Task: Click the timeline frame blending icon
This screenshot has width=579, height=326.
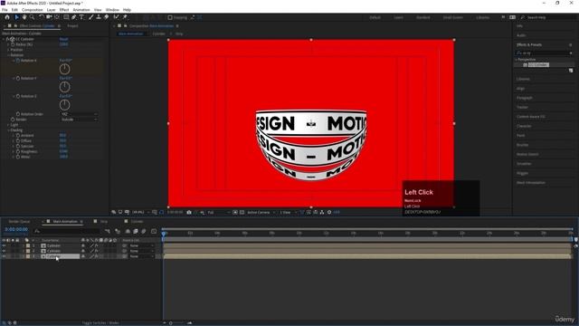Action: (x=136, y=232)
